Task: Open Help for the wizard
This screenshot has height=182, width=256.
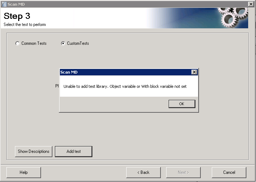Action: [24, 172]
